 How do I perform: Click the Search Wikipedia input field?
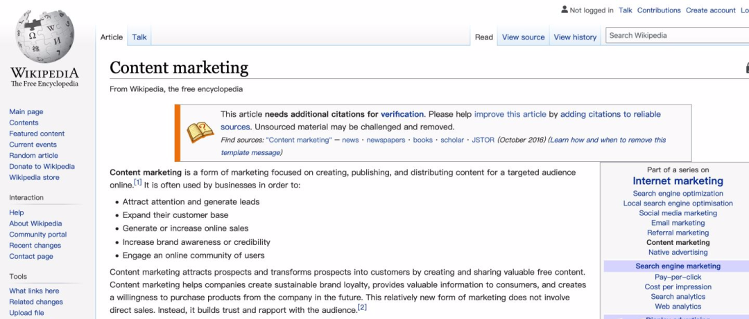pos(676,35)
